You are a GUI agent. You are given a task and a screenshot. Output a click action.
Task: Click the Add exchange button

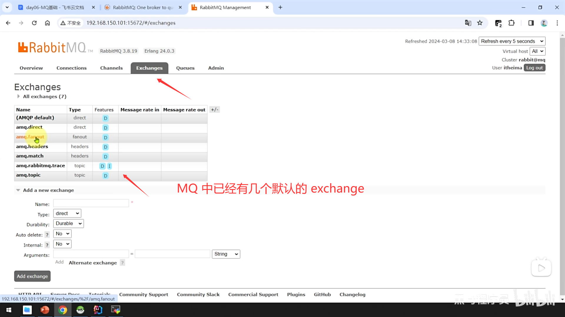(x=32, y=276)
